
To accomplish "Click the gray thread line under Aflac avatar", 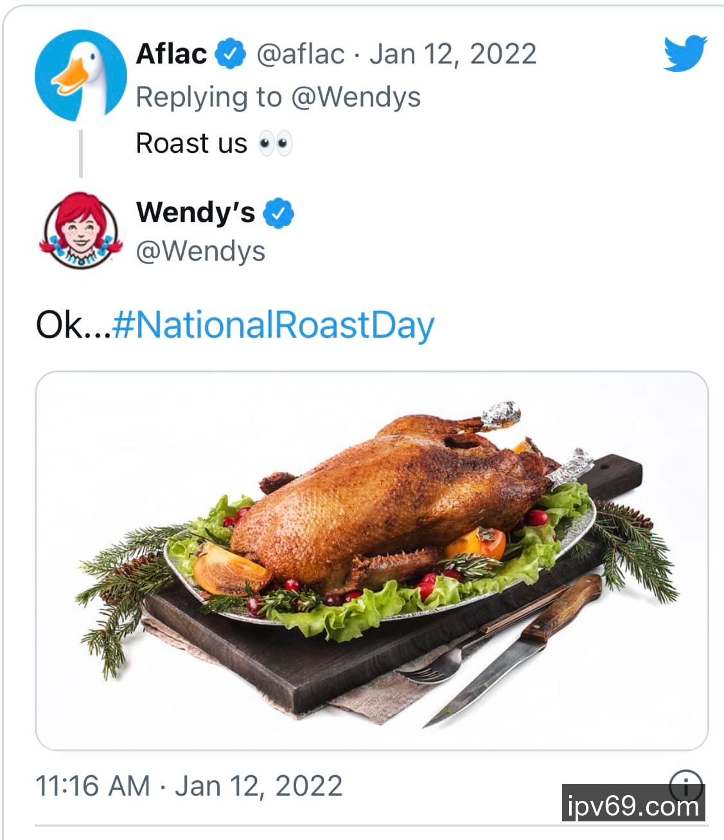I will [x=80, y=153].
